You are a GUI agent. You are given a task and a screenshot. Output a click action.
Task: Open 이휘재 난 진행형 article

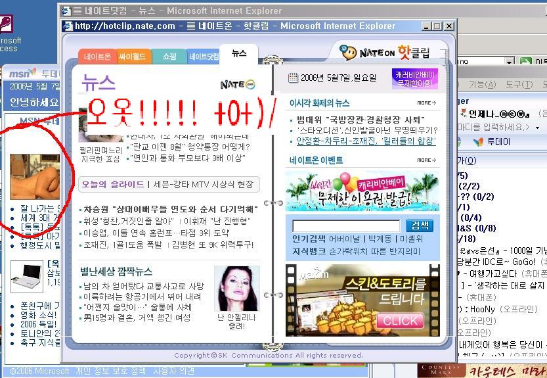pos(217,221)
